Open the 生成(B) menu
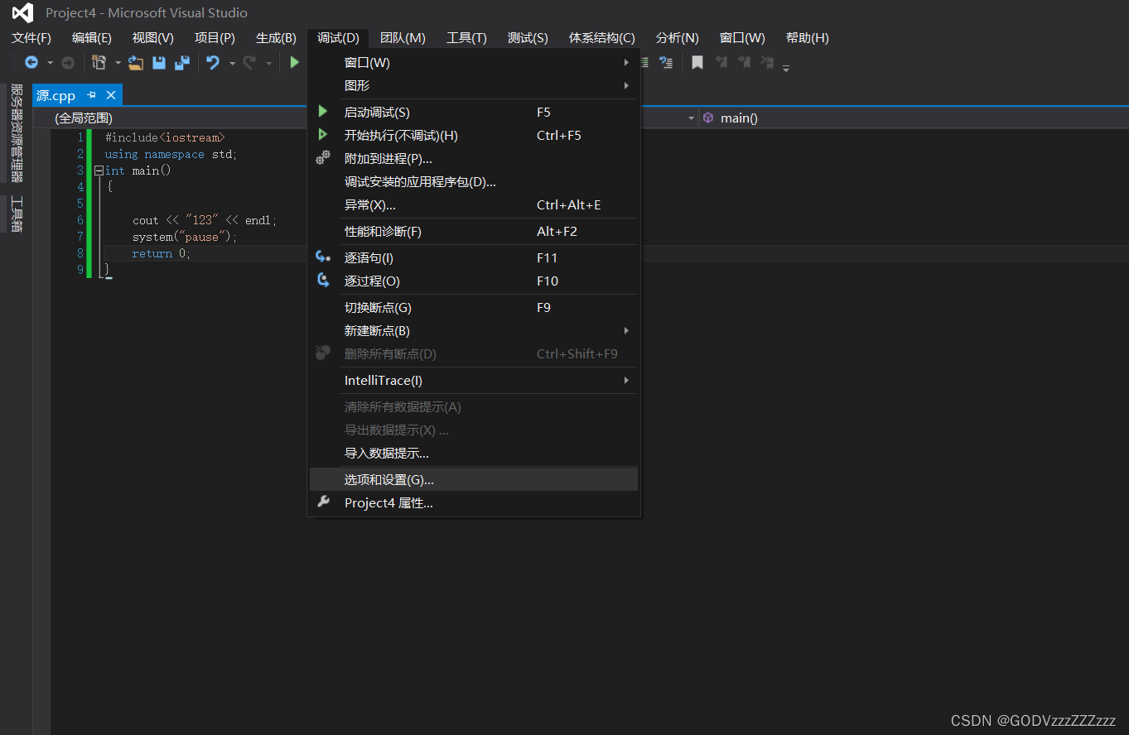Screen dimensions: 1129x735 [x=276, y=38]
